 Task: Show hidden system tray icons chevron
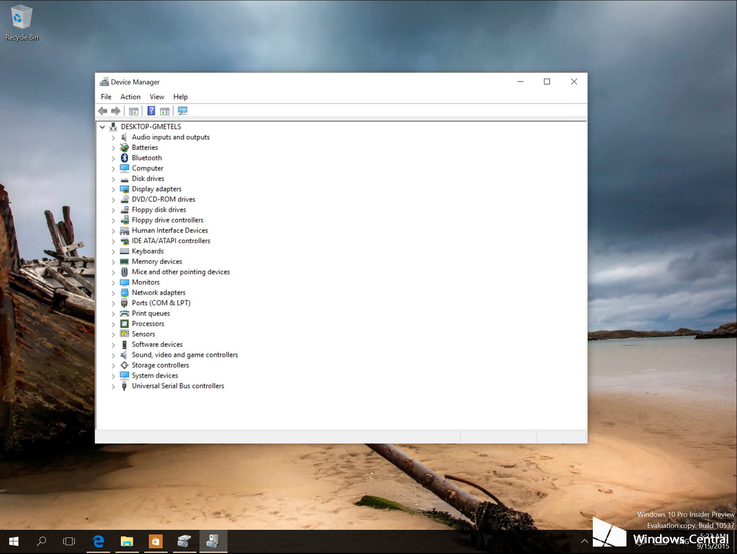(584, 542)
